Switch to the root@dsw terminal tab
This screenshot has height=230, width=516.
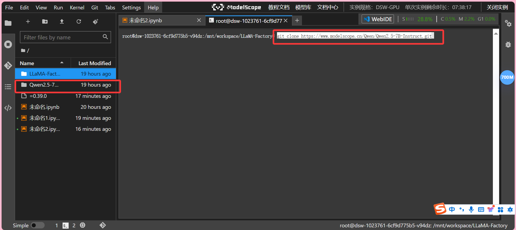point(249,21)
